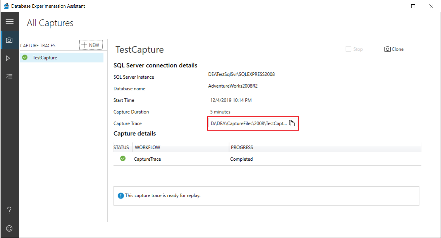Select the CaptureTrace workflow cell

(x=147, y=159)
